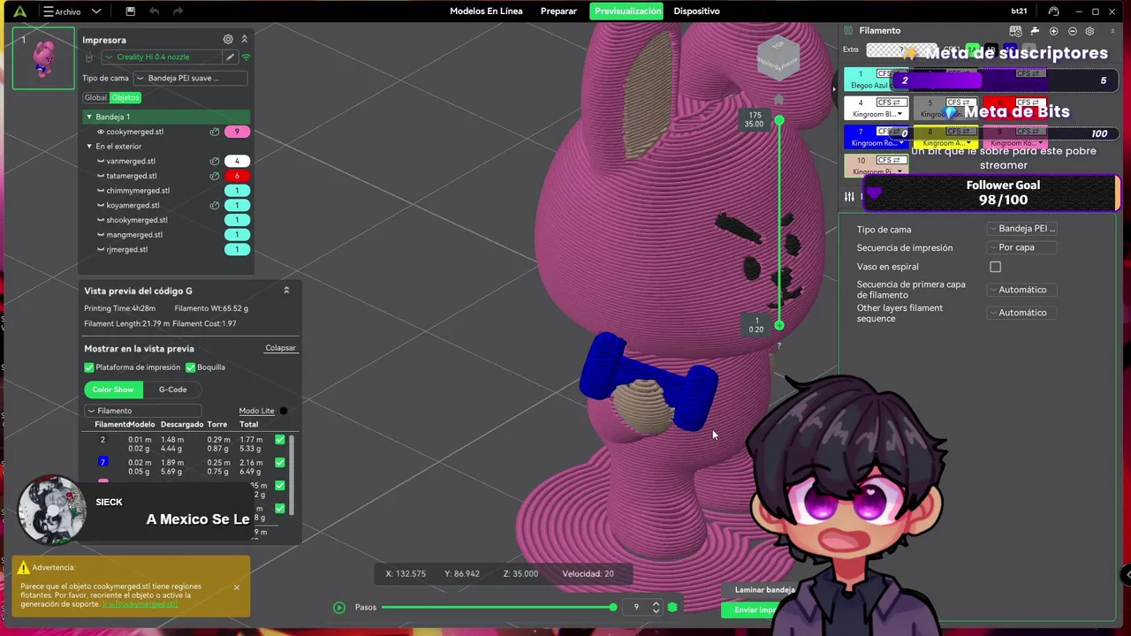
Task: Open Tipo de cama dropdown in Impresora panel
Action: [x=190, y=78]
